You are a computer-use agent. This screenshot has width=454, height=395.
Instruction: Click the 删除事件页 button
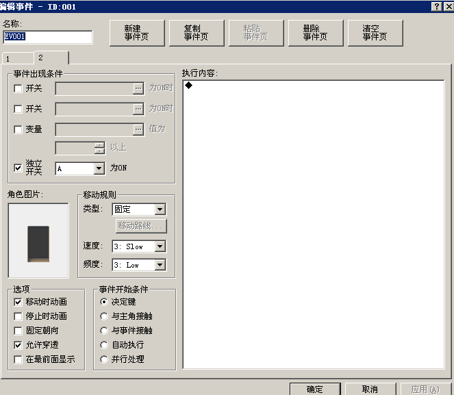(x=316, y=33)
